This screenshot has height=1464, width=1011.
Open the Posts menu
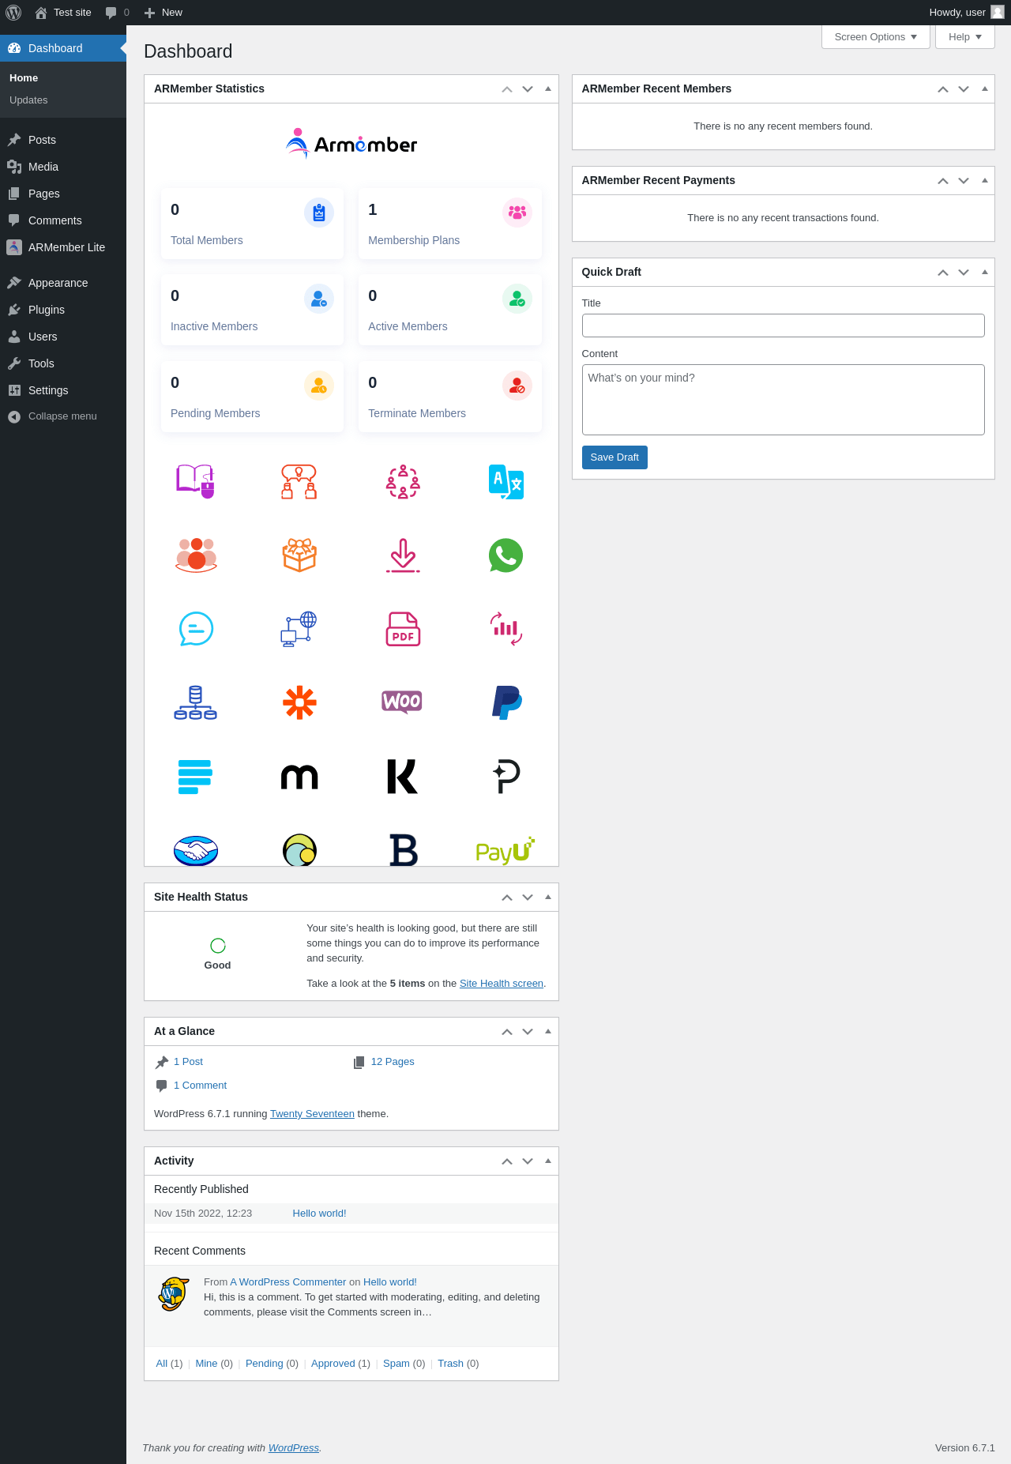pos(63,140)
